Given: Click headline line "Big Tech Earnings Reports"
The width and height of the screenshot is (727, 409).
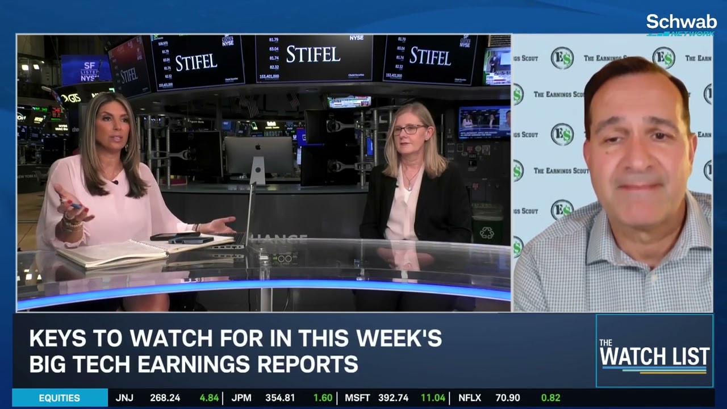Looking at the screenshot, I should tap(194, 364).
